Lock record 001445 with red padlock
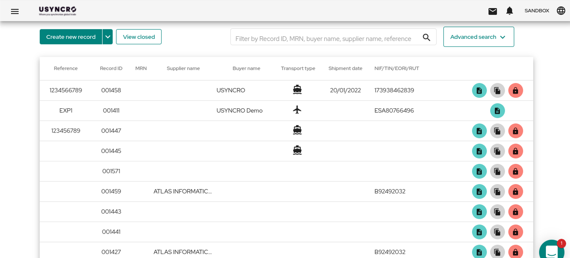Screen dimensions: 570x258 (516, 151)
